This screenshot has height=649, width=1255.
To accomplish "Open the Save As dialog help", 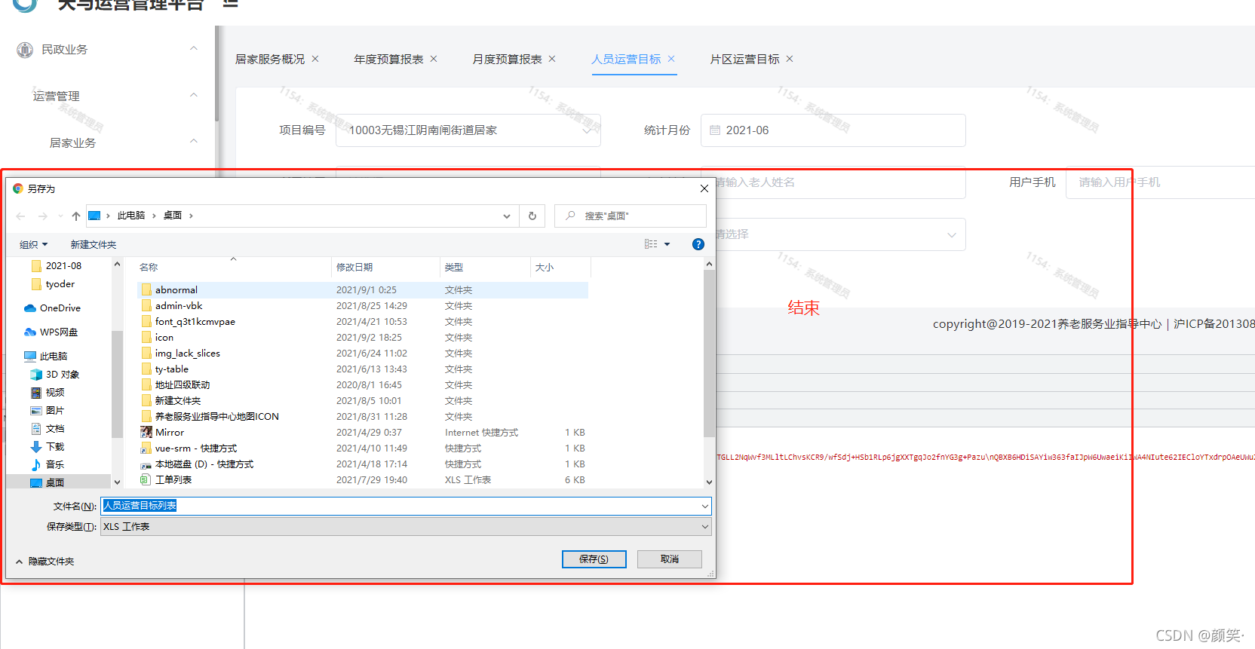I will click(698, 244).
